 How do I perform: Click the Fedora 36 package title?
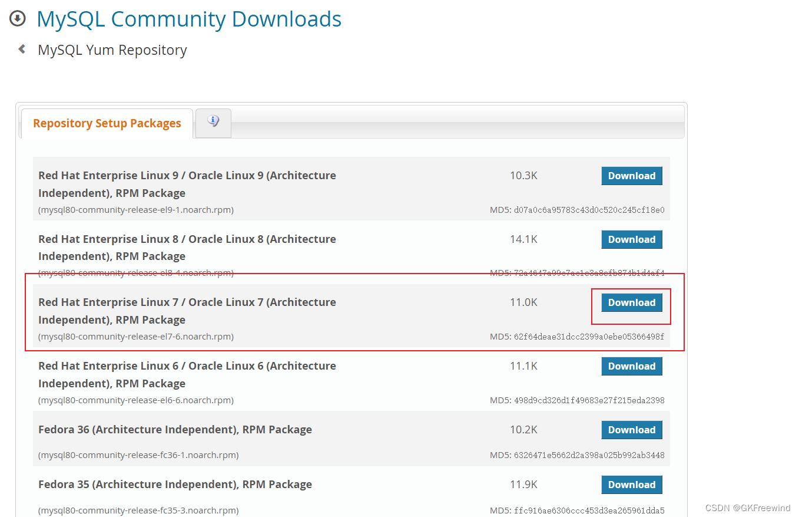click(x=175, y=430)
